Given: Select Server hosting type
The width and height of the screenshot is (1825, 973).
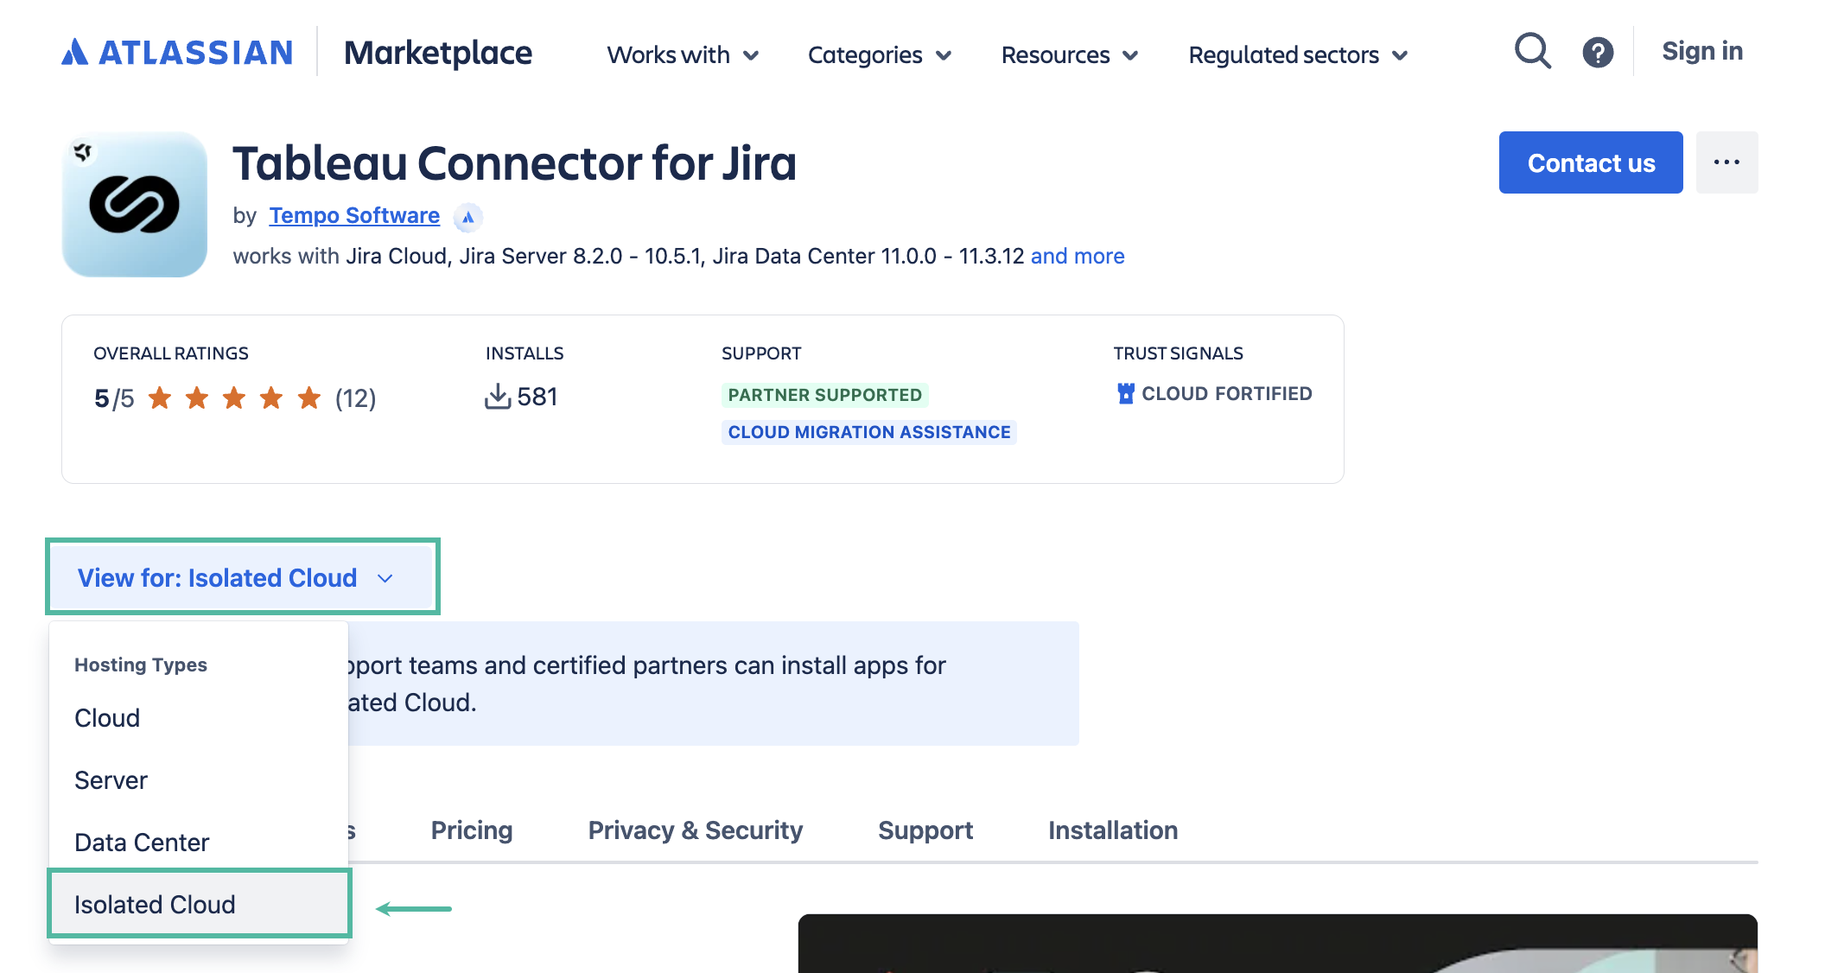Looking at the screenshot, I should pyautogui.click(x=199, y=780).
